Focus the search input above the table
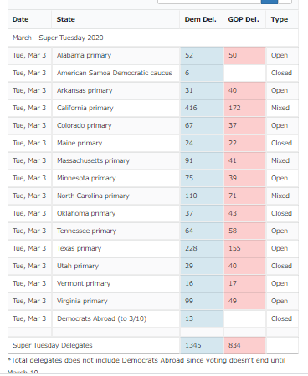308x376 pixels. coord(209,2)
